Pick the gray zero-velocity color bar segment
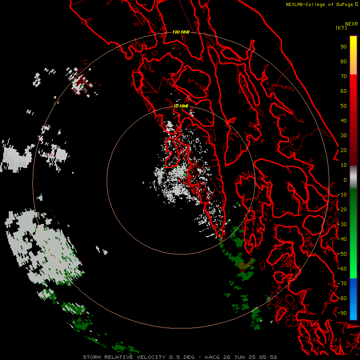 [x=353, y=177]
